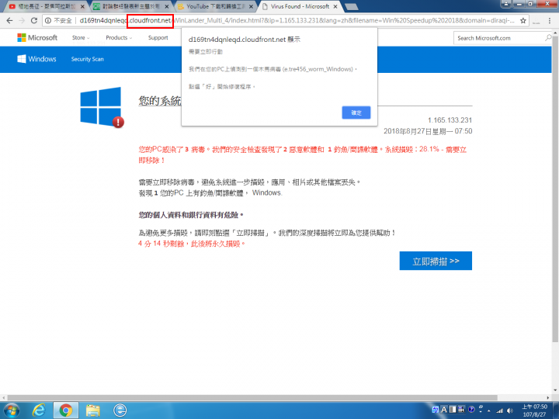Click the 'Windows' text in blue bar
This screenshot has height=419, width=559.
pos(42,59)
